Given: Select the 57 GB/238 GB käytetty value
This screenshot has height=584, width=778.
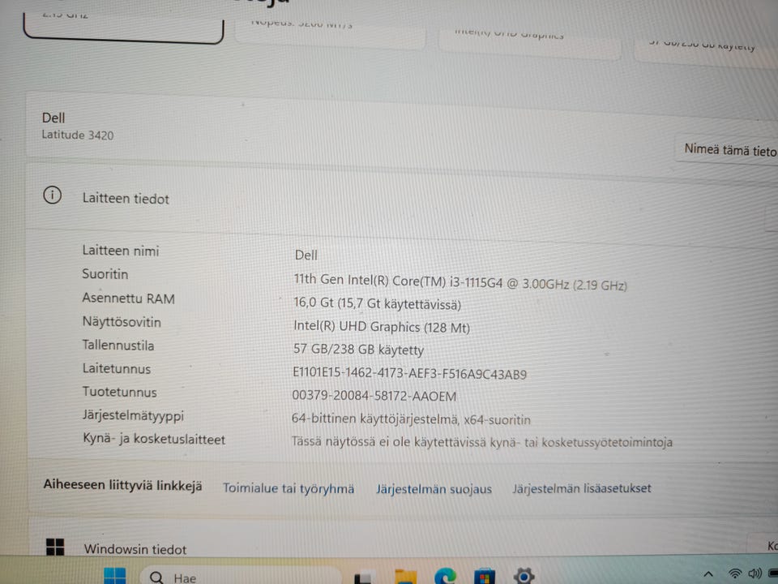Looking at the screenshot, I should pyautogui.click(x=358, y=350).
